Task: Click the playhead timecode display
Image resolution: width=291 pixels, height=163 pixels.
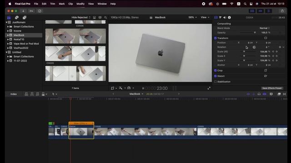Action: [x=156, y=88]
